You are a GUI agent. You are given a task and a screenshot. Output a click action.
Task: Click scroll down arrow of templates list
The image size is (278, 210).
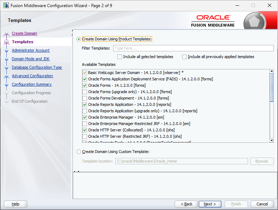coord(271,141)
